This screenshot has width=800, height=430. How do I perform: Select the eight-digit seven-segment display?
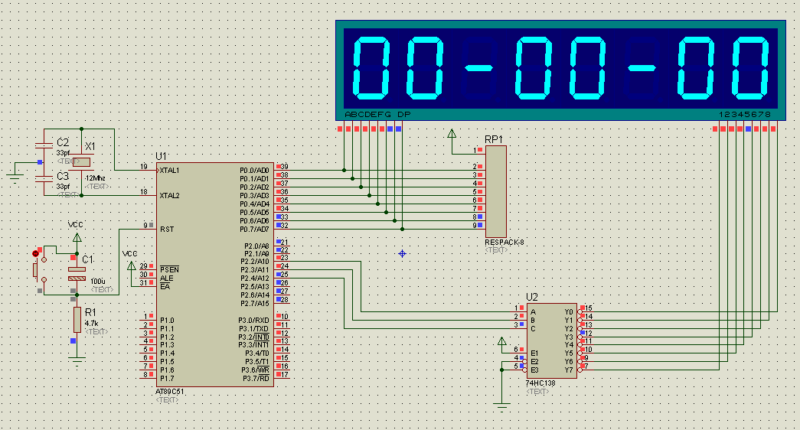560,70
